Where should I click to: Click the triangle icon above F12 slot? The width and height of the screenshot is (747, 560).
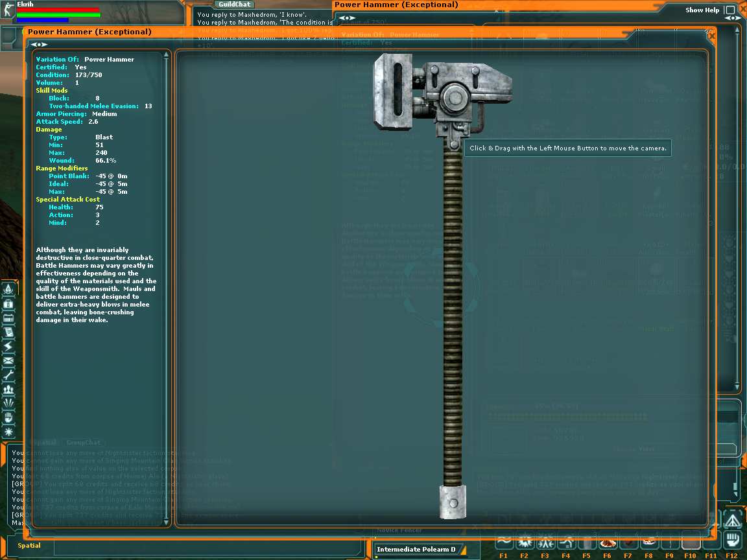pyautogui.click(x=733, y=520)
